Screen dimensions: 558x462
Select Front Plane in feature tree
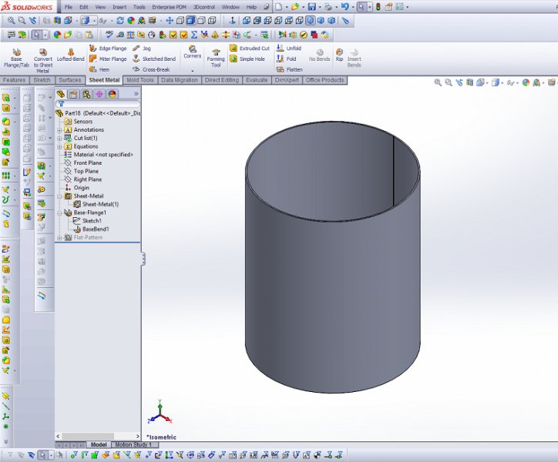(87, 163)
